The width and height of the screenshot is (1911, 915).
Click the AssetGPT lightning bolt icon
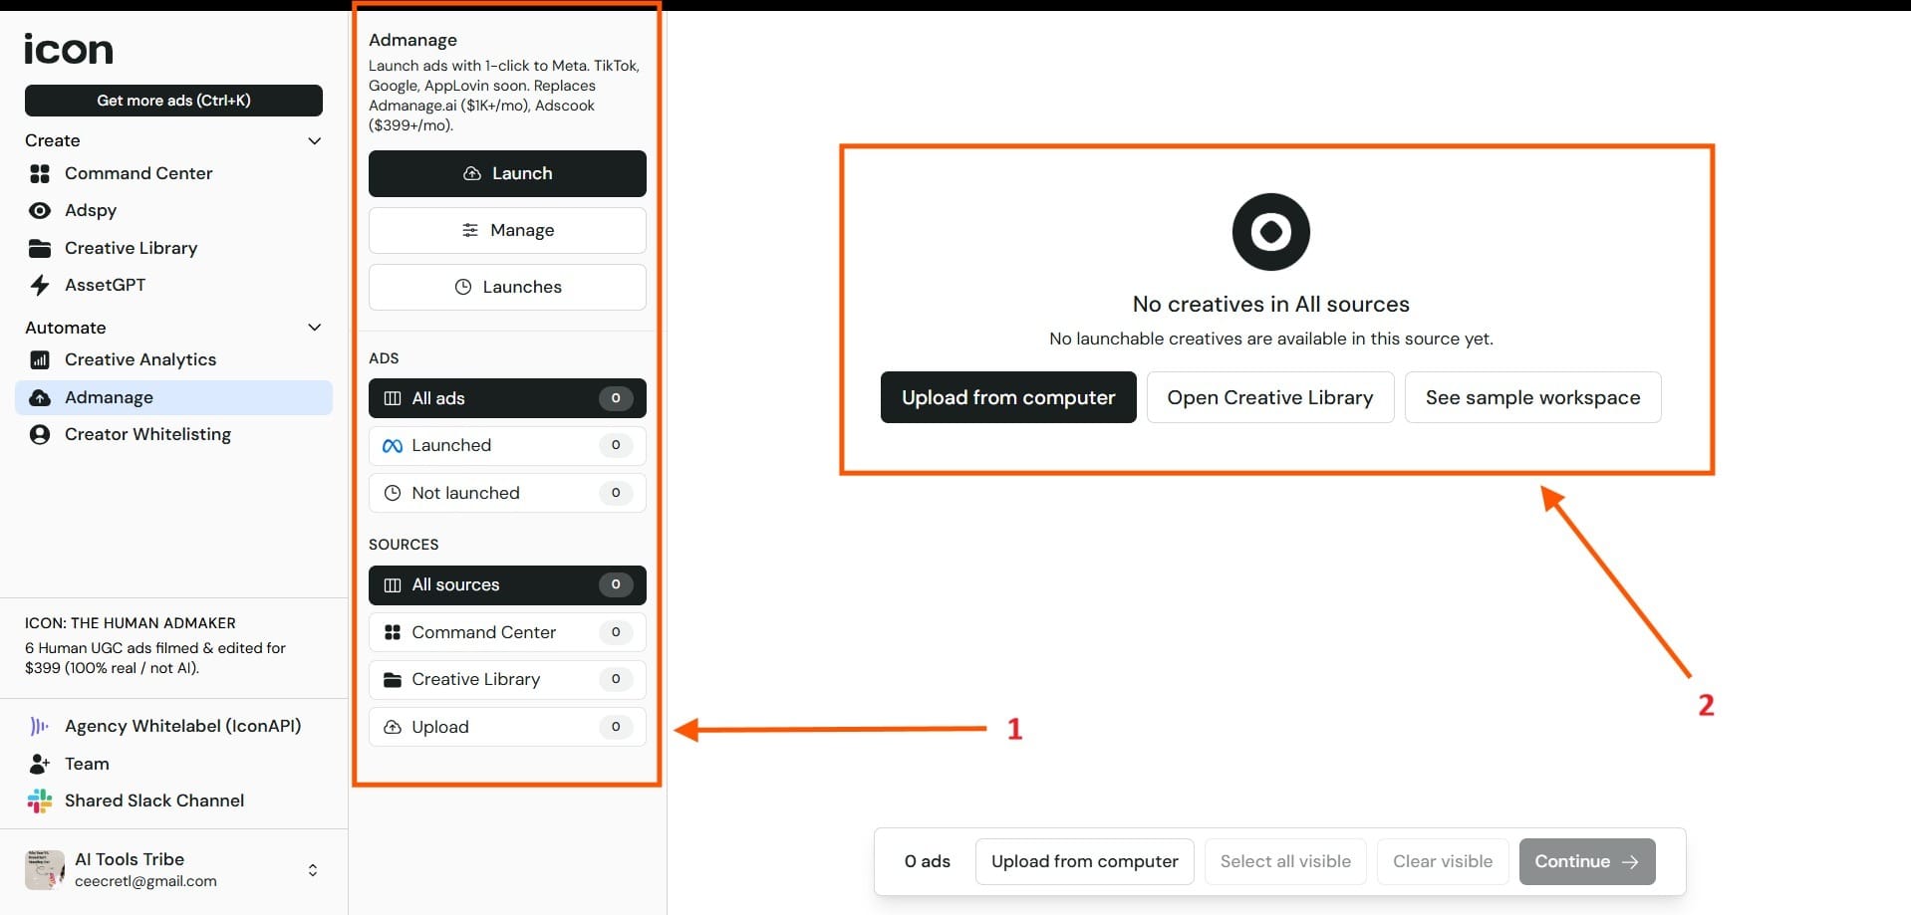pyautogui.click(x=40, y=285)
